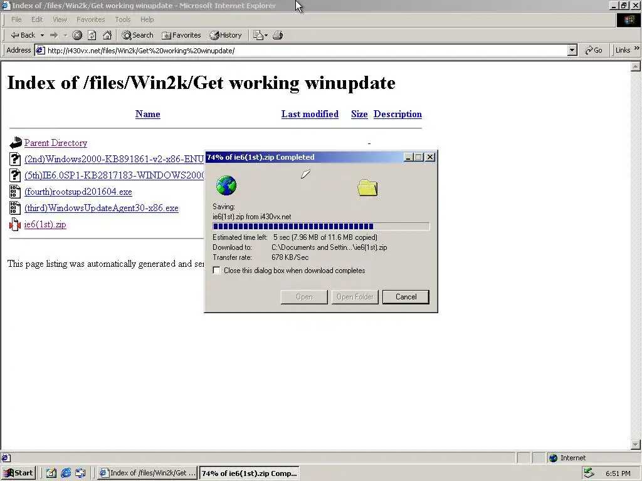Open the Edit menu

coord(37,19)
